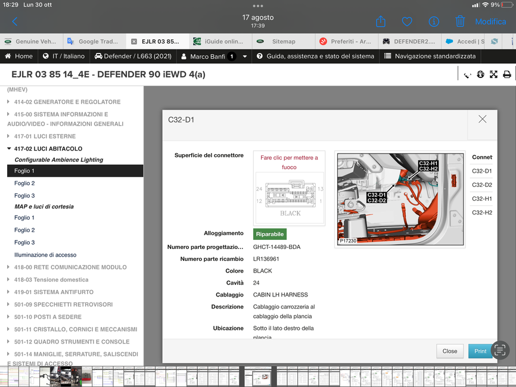Click the Close button in the dialog
Screen dimensions: 516x387
450,351
